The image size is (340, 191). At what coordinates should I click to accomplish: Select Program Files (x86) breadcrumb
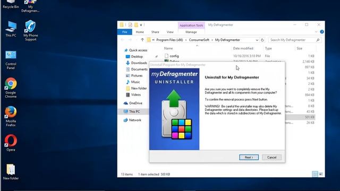(169, 40)
